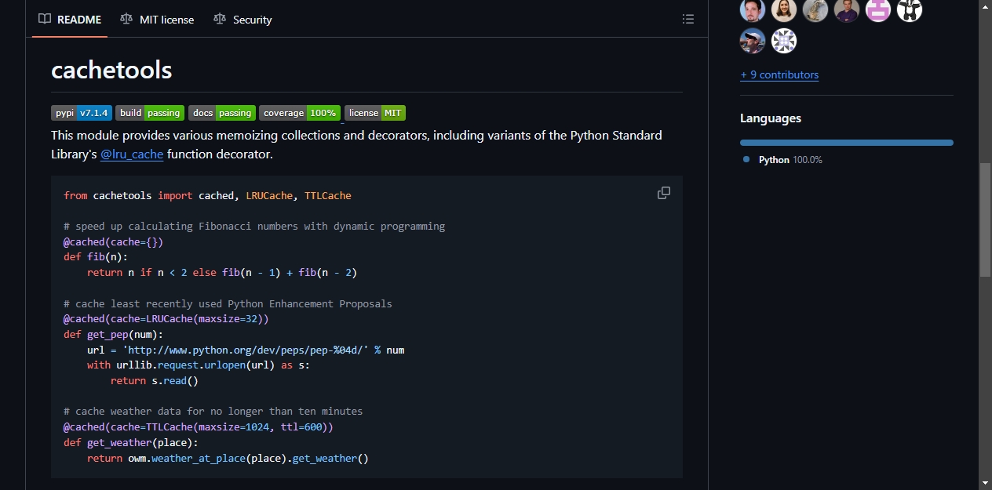Click the code line '@cached(cache={})'
Screen dimensions: 992x490
(113, 242)
